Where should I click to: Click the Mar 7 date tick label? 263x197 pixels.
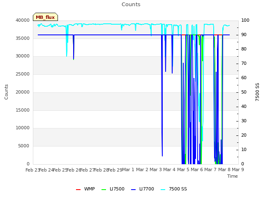pos(210,170)
